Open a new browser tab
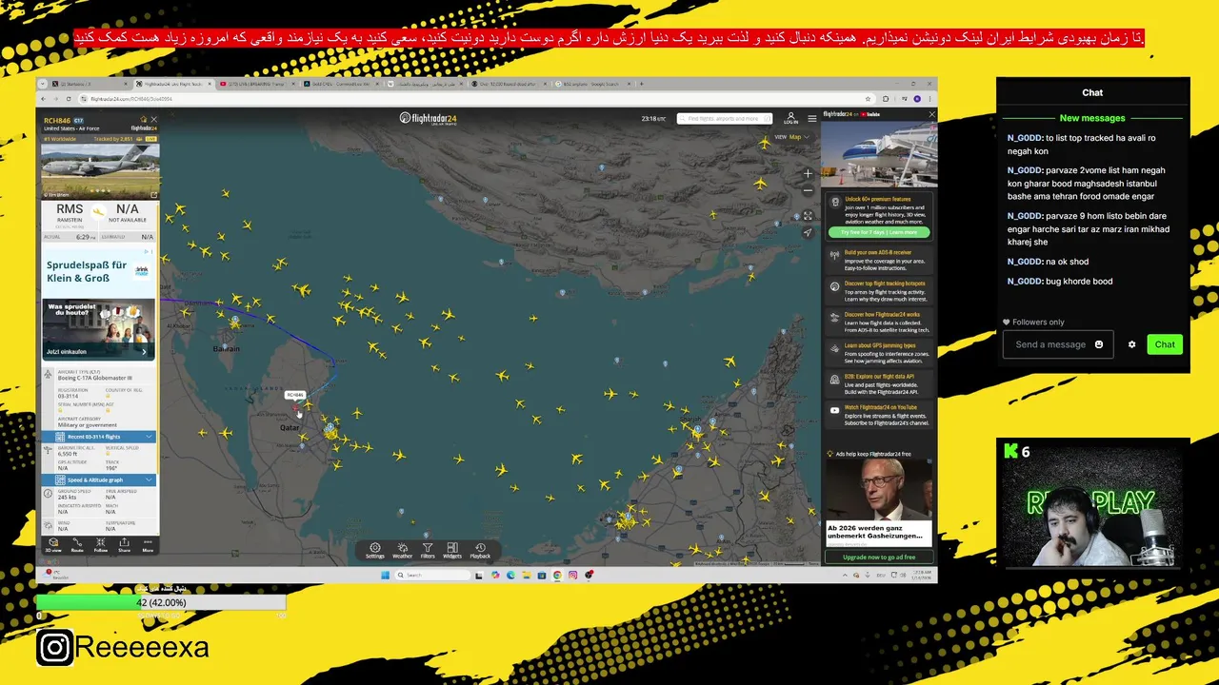 (641, 84)
